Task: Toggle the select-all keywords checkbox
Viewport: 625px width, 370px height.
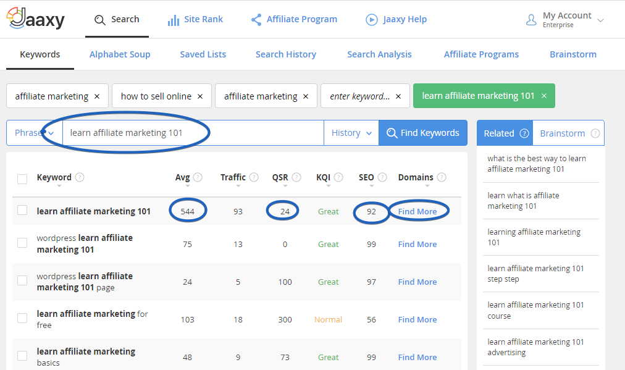Action: tap(22, 179)
